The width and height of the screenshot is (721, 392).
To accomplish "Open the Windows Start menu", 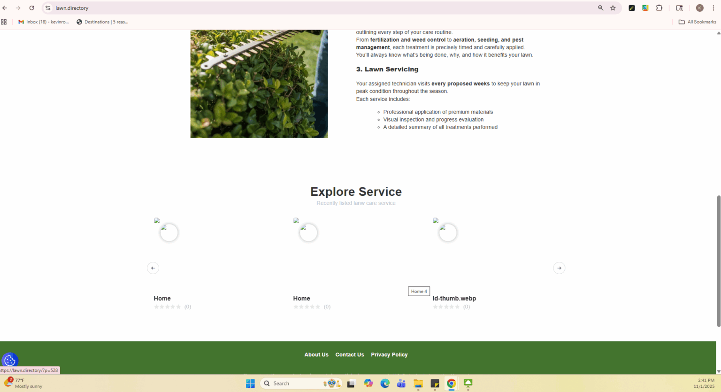I will tap(250, 384).
